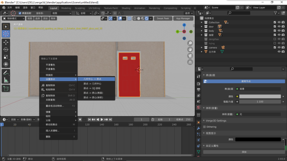Select the Annotate pencil tool

click(6, 73)
